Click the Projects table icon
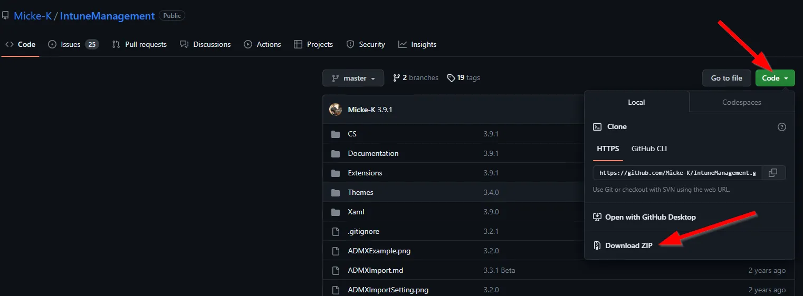 click(298, 44)
